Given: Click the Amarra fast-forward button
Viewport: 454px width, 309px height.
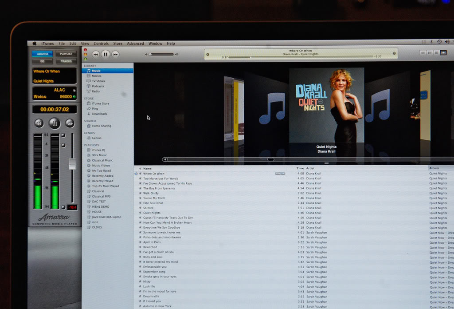Looking at the screenshot, I should pyautogui.click(x=70, y=123).
